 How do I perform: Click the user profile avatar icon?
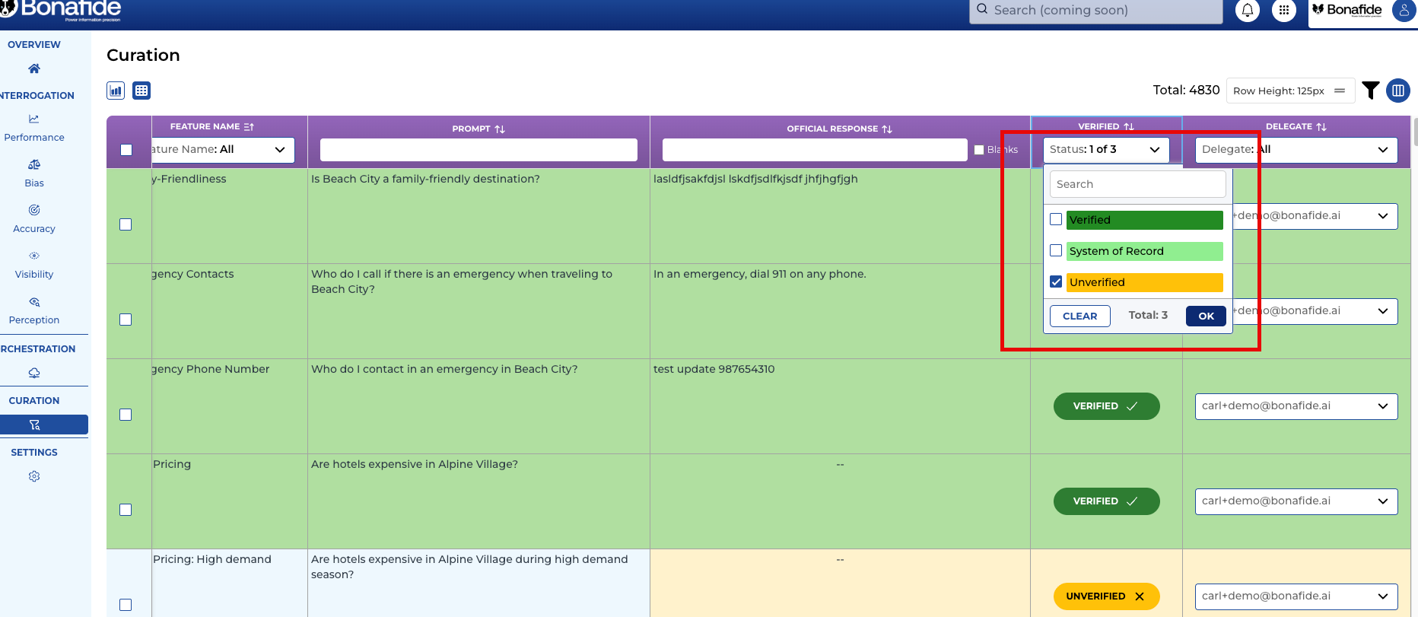1403,11
